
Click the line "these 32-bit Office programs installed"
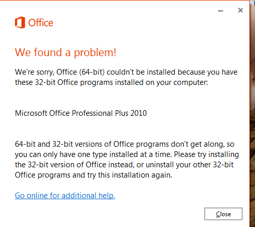tap(111, 82)
